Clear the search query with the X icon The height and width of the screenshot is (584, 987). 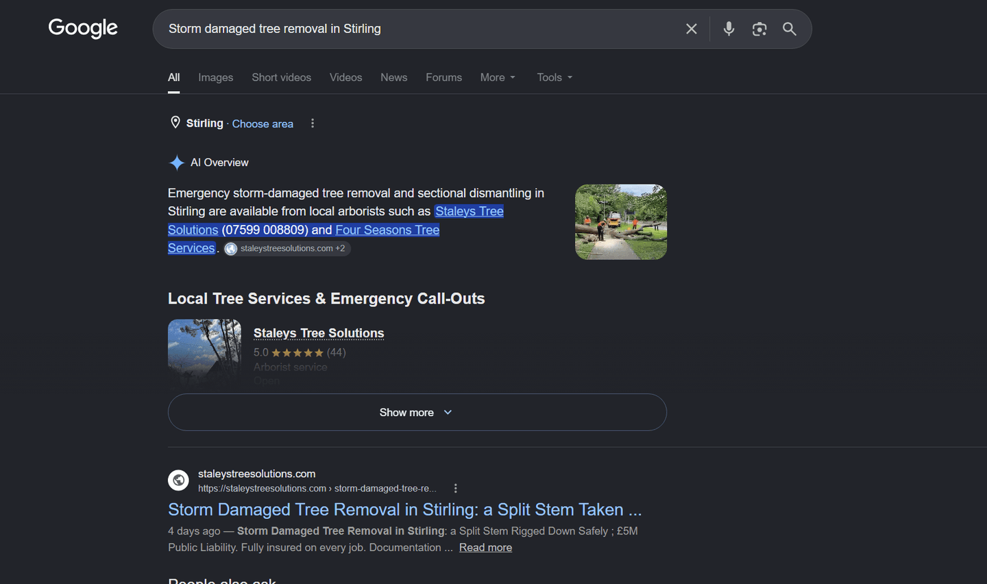[692, 29]
